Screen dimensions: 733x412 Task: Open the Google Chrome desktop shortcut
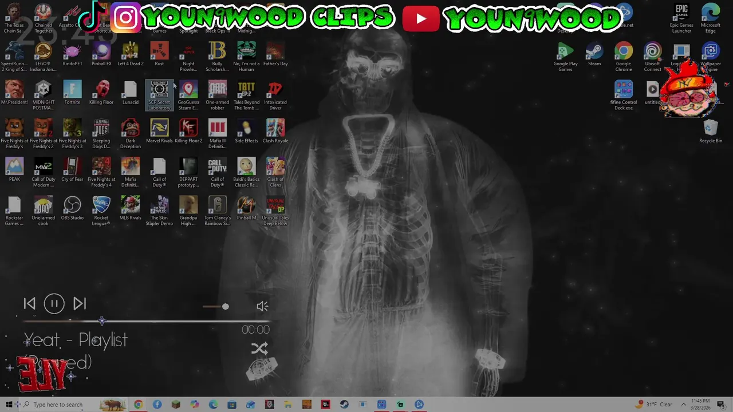tap(624, 57)
